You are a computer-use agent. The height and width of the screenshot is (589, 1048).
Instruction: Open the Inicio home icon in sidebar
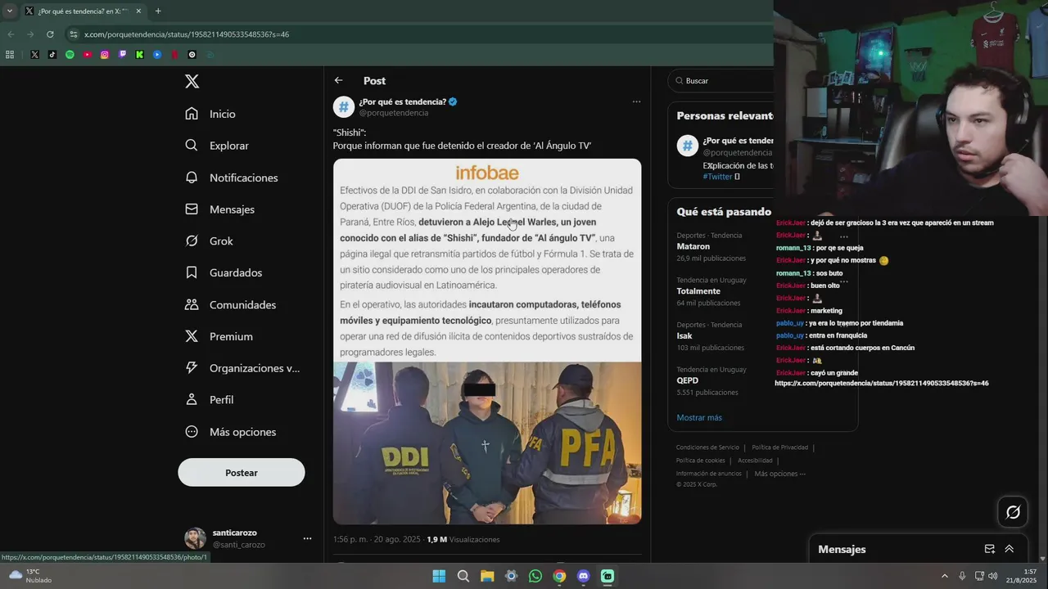(192, 114)
